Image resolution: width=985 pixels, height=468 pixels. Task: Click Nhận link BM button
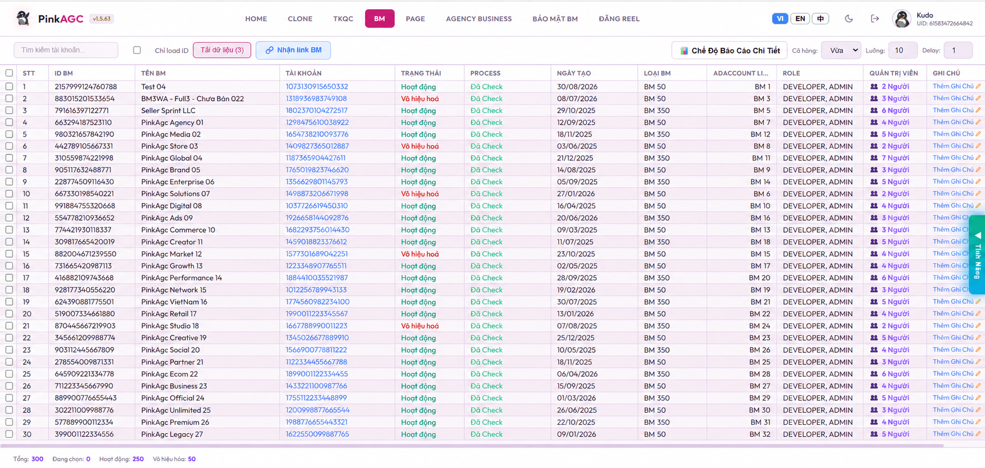(x=293, y=50)
